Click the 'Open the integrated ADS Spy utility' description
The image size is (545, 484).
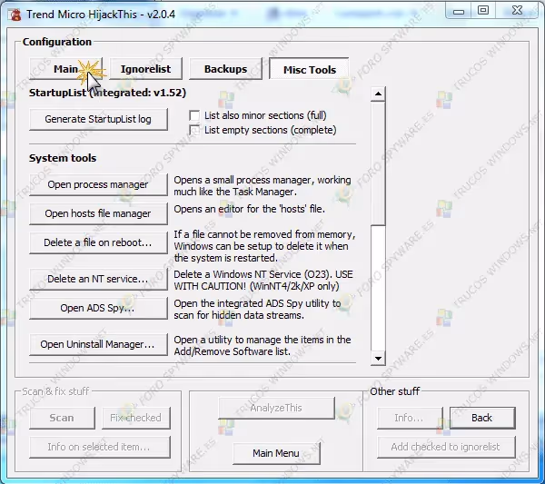[x=257, y=310]
